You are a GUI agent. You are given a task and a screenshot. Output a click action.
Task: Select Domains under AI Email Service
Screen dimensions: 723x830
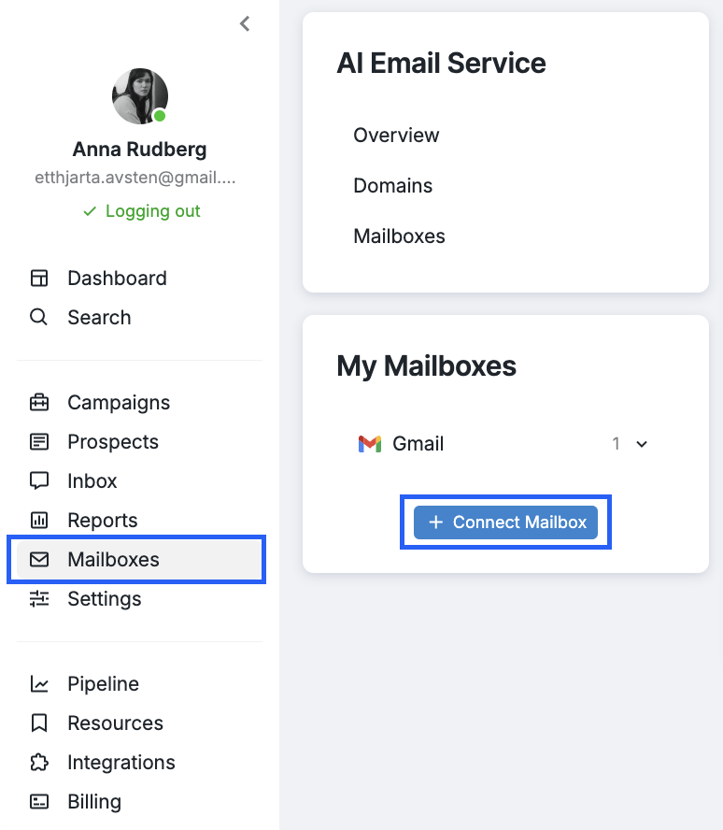[393, 185]
